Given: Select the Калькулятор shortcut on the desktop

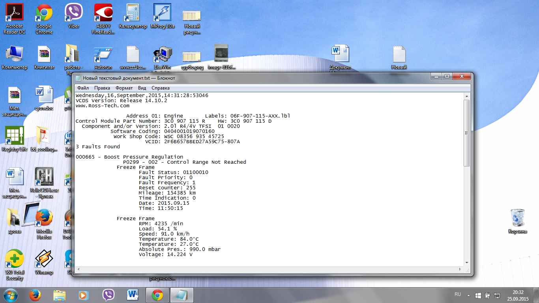Looking at the screenshot, I should 133,18.
